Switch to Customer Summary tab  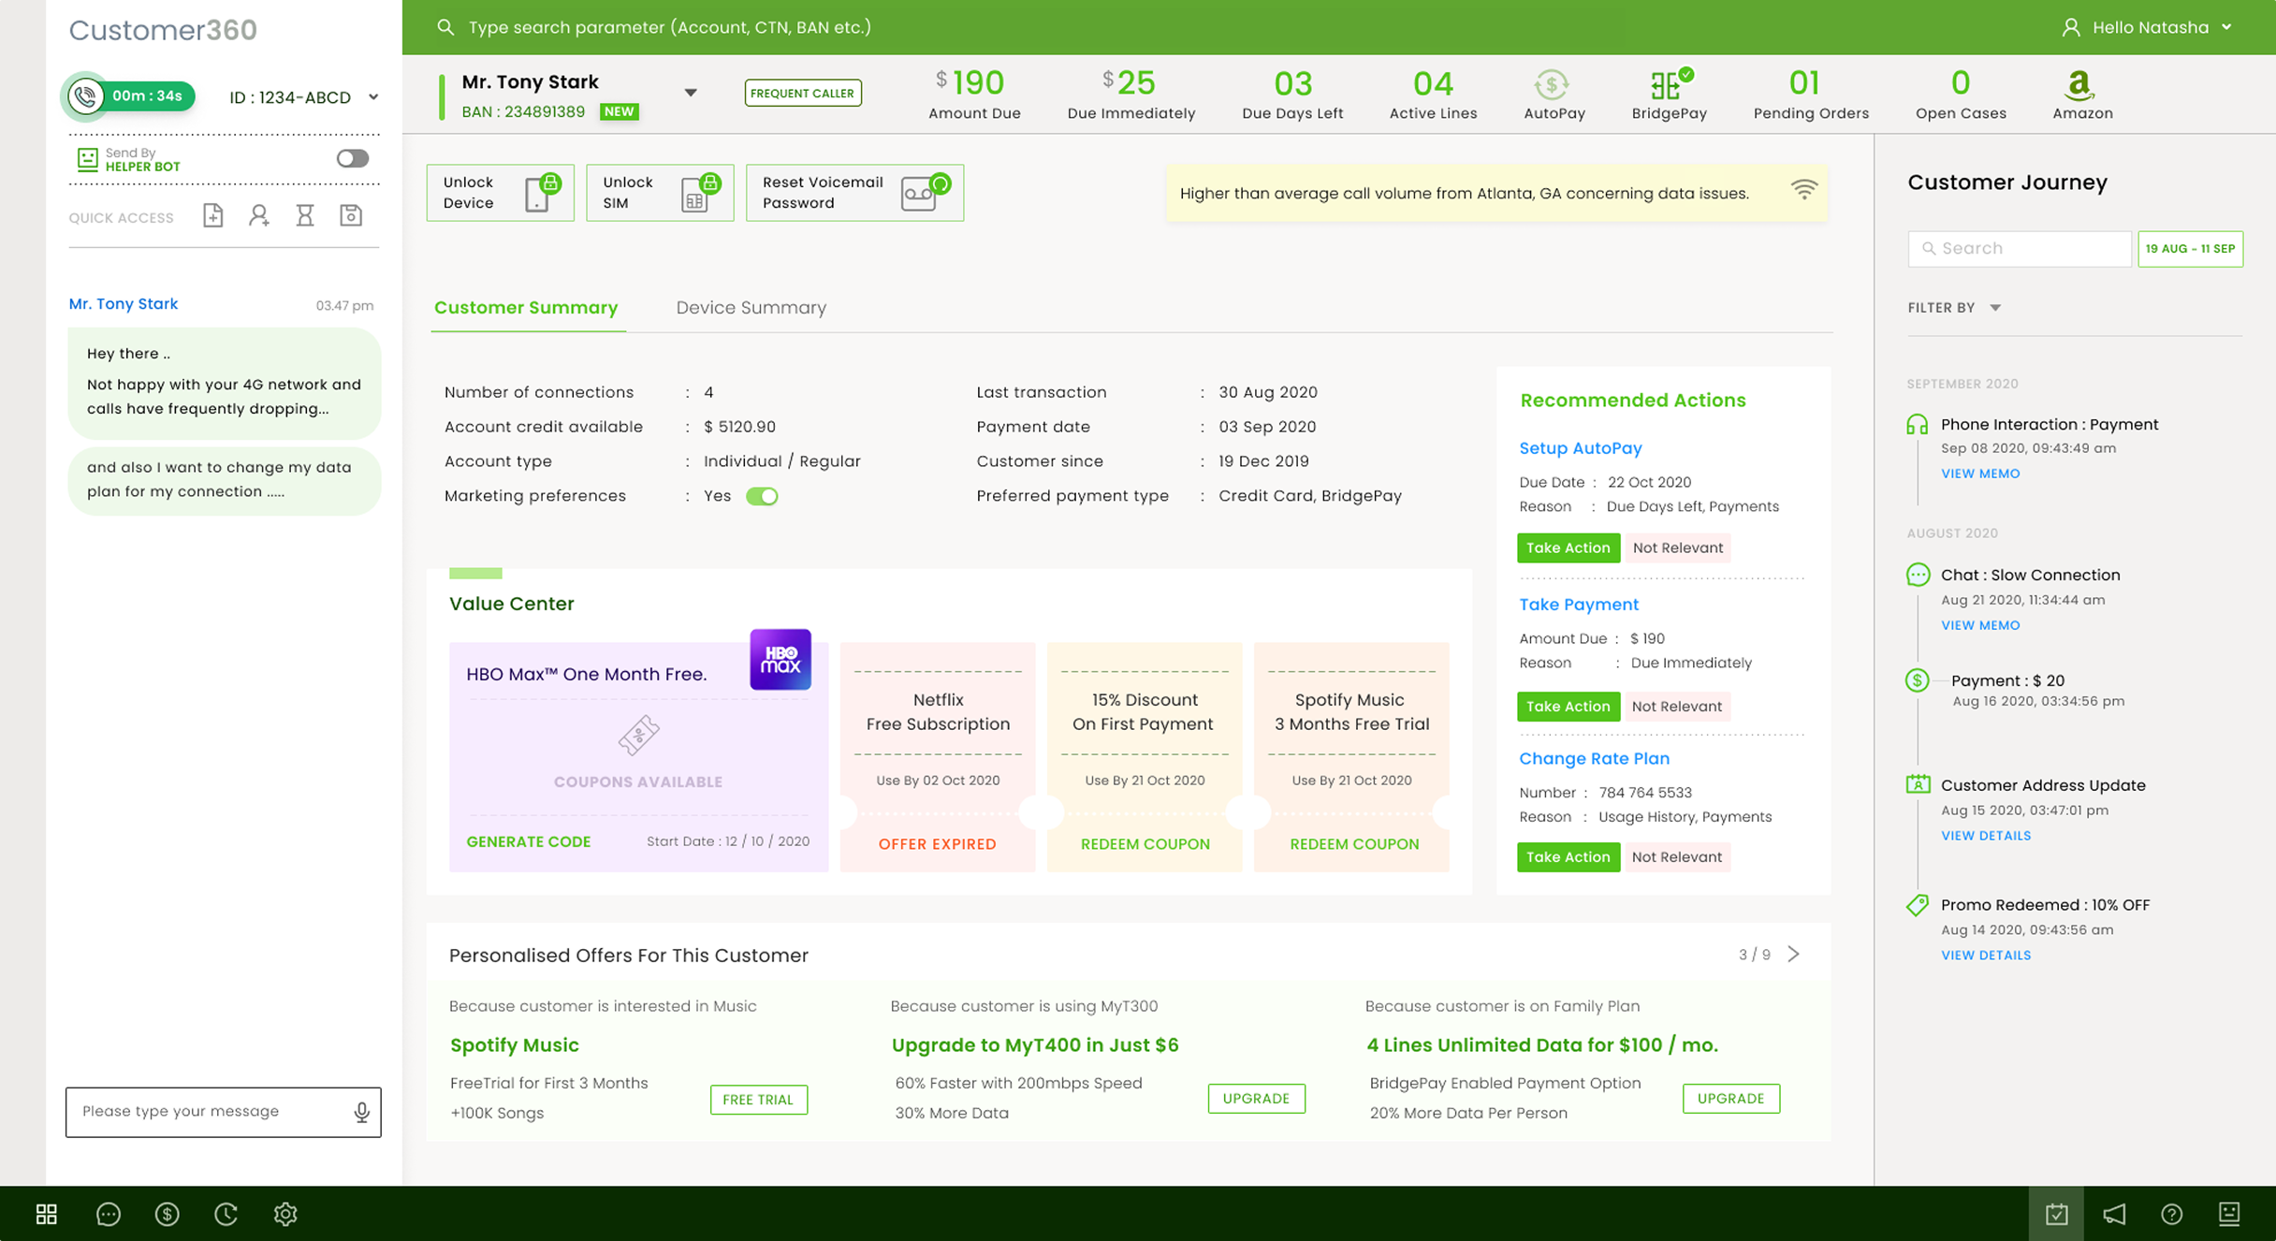point(526,308)
